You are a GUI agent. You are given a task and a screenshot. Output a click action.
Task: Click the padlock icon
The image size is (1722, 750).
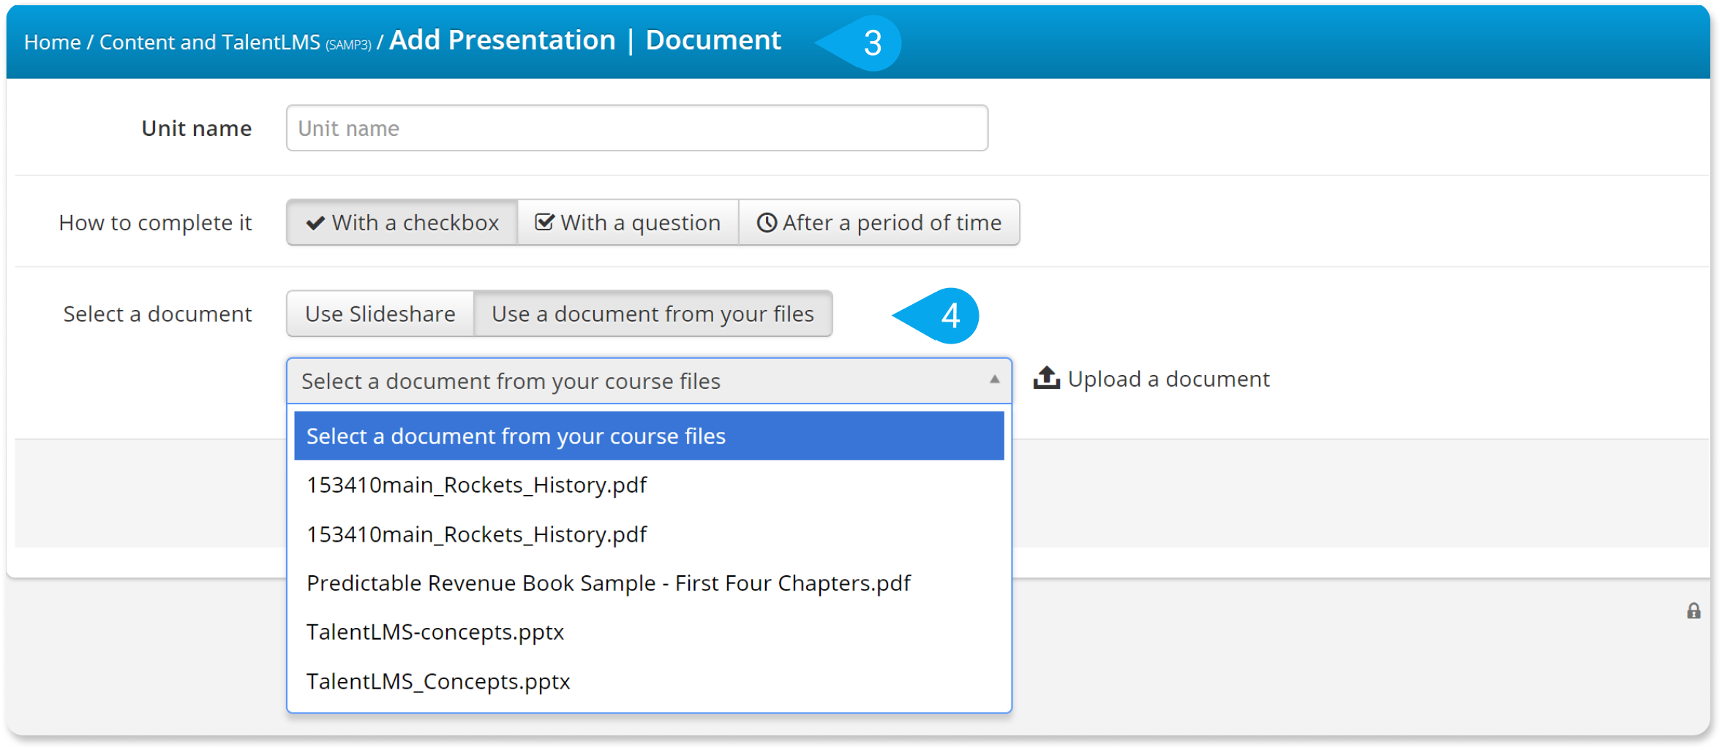point(1693,611)
